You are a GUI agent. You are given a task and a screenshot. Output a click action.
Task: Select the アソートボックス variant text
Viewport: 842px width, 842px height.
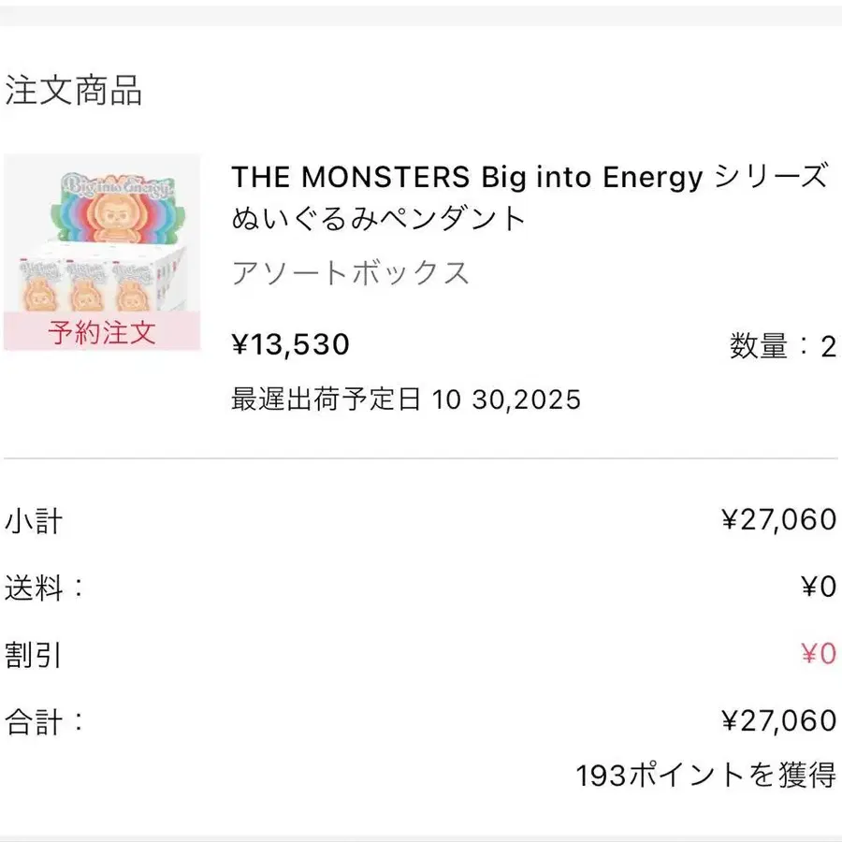(350, 273)
